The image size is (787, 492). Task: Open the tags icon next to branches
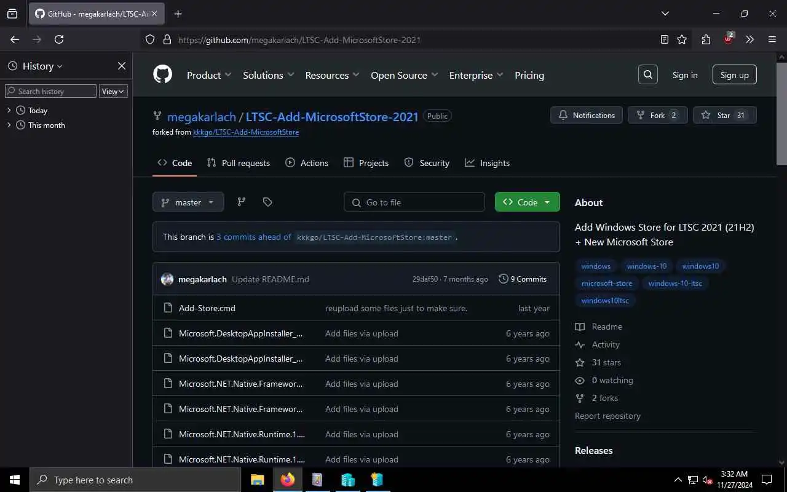pos(267,202)
